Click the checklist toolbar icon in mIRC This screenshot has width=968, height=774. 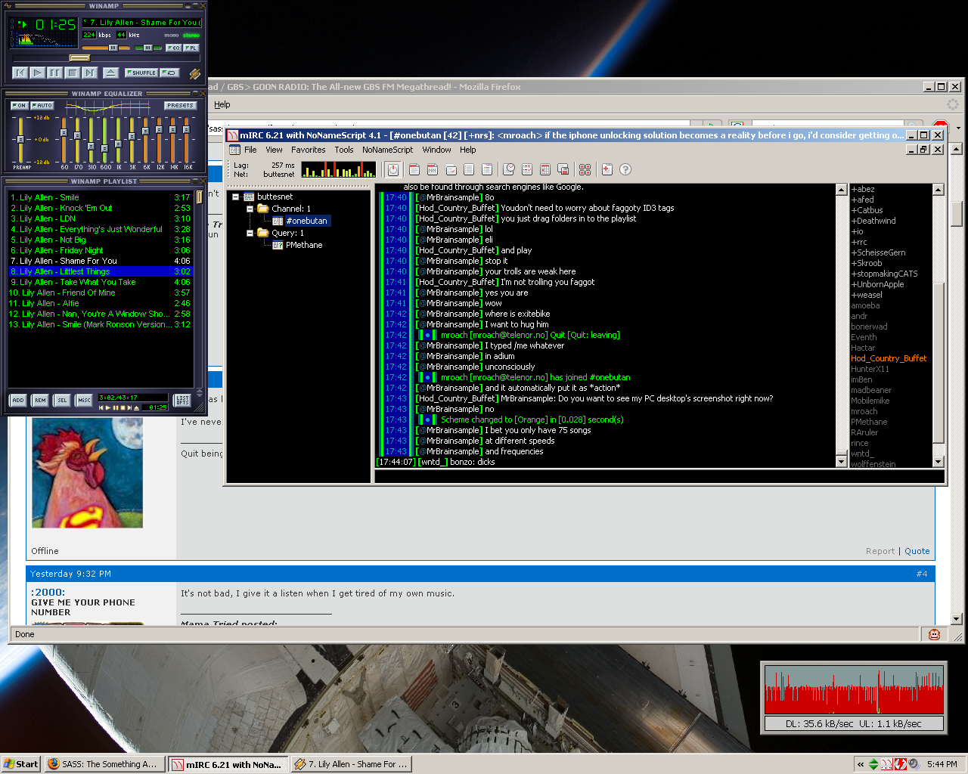[527, 169]
